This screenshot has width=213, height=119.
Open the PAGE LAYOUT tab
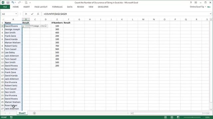[41, 7]
